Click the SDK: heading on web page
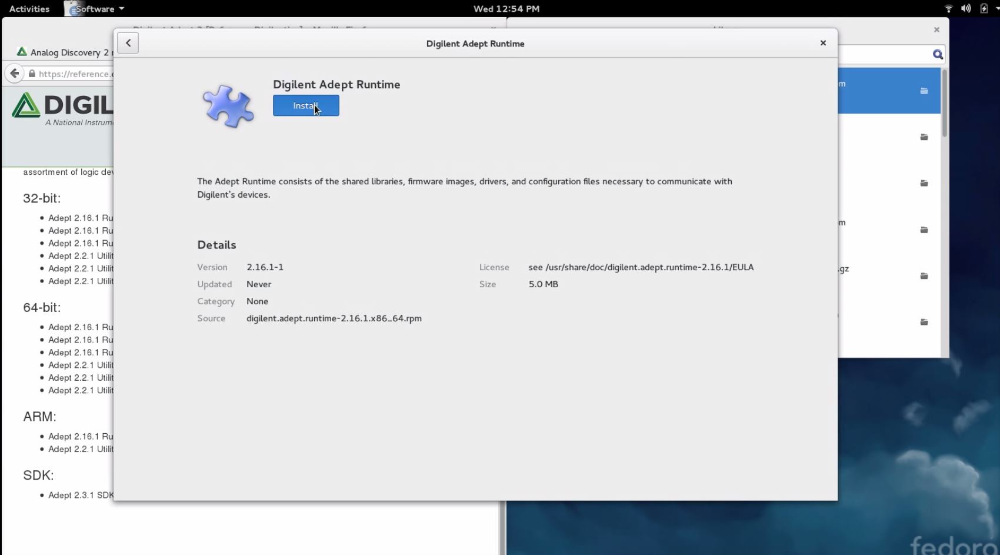Screen dimensions: 1000x555 (x=38, y=476)
